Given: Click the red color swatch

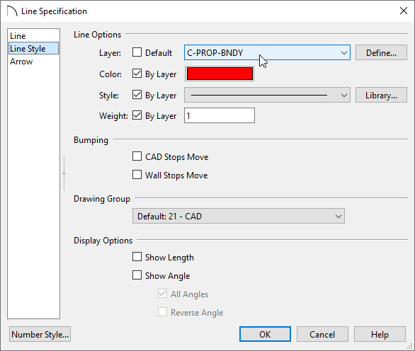Looking at the screenshot, I should pyautogui.click(x=220, y=74).
